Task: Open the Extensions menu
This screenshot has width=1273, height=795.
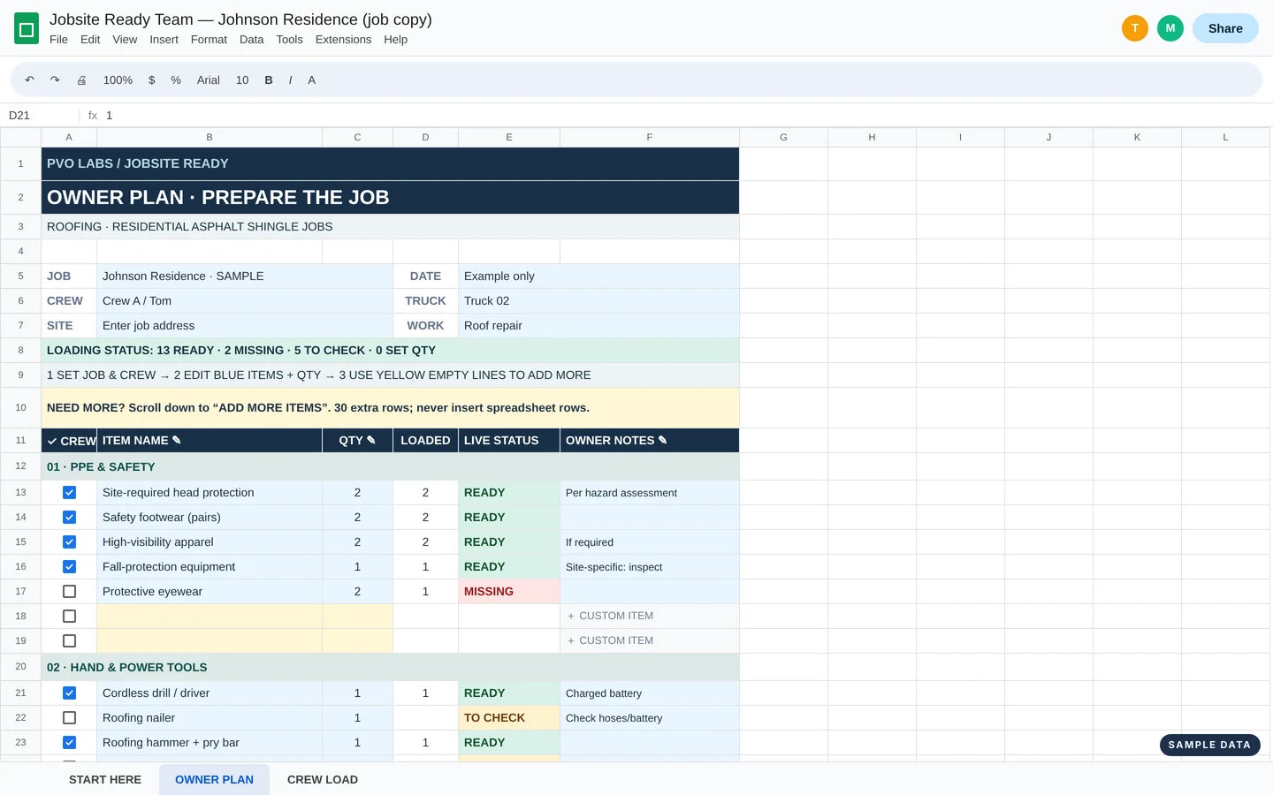Action: click(343, 40)
